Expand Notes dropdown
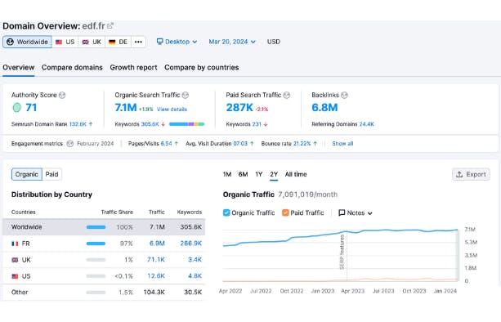501x322 pixels. tap(356, 212)
